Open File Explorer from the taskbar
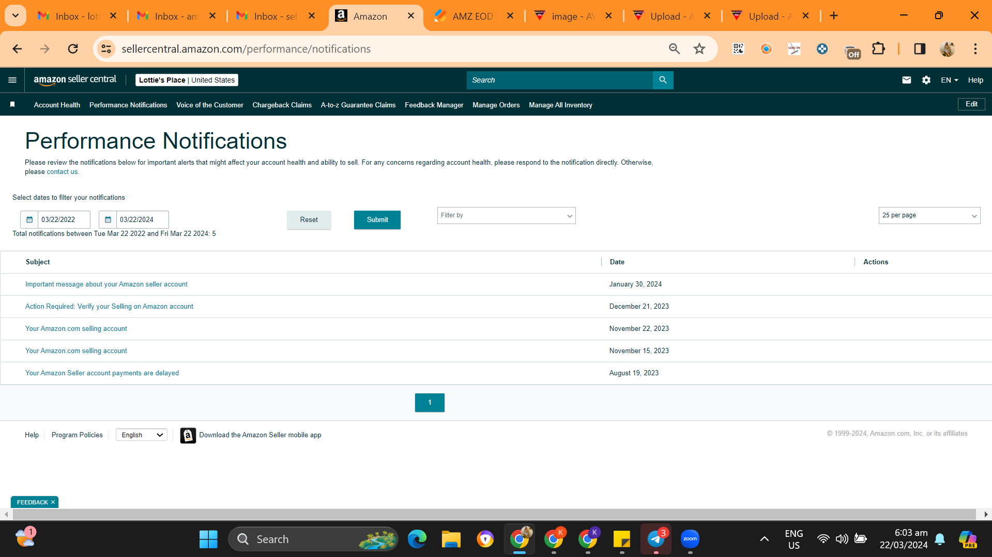This screenshot has width=992, height=557. pos(451,539)
